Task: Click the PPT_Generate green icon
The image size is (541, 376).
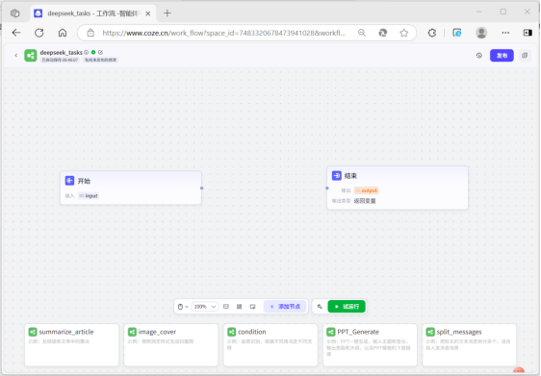Action: pos(331,332)
